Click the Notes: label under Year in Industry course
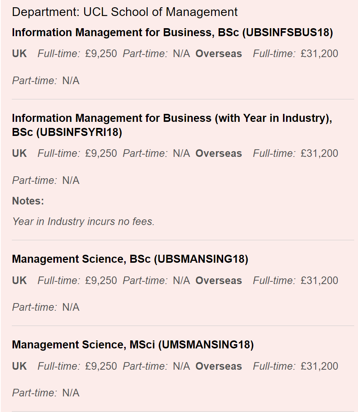Screen dimensions: 358x412 (x=28, y=201)
